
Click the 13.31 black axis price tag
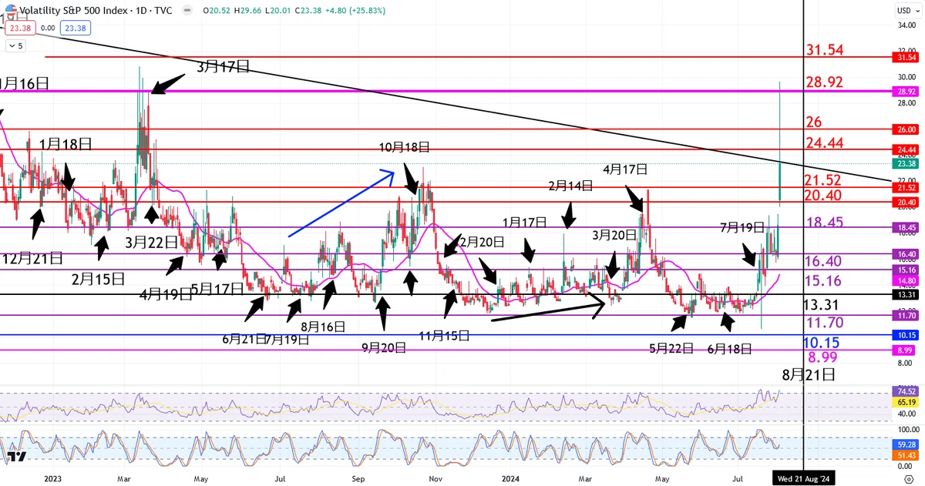click(906, 295)
